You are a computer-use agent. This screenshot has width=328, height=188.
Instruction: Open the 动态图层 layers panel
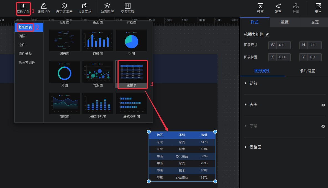coord(107,9)
